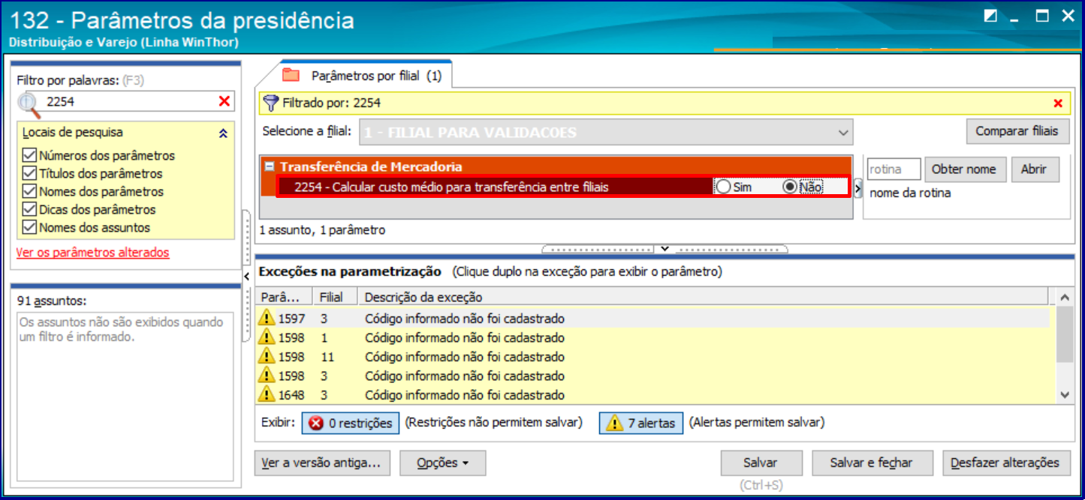Screen dimensions: 1085x500
Task: Click the 'Salvar' button
Action: tap(761, 463)
